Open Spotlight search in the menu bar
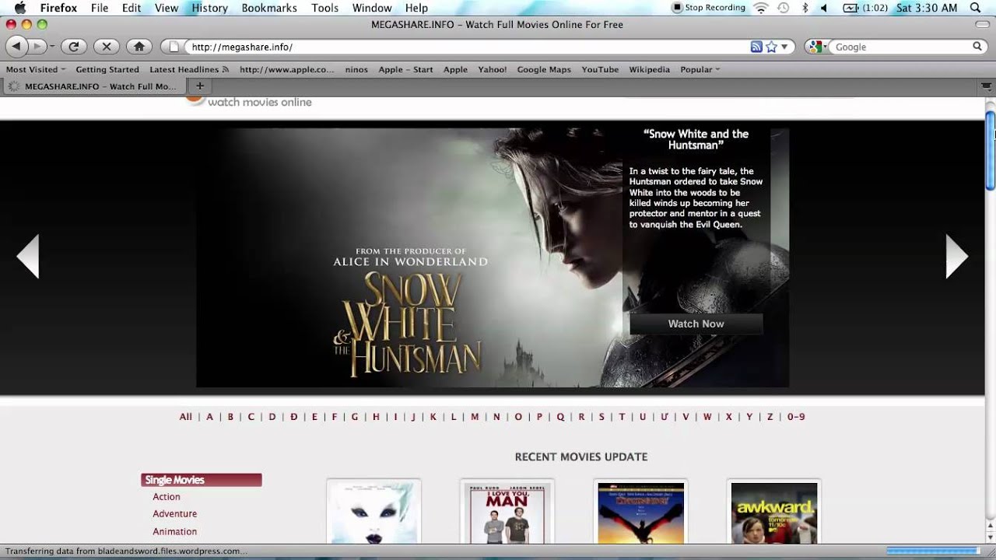The width and height of the screenshot is (996, 560). coord(976,8)
